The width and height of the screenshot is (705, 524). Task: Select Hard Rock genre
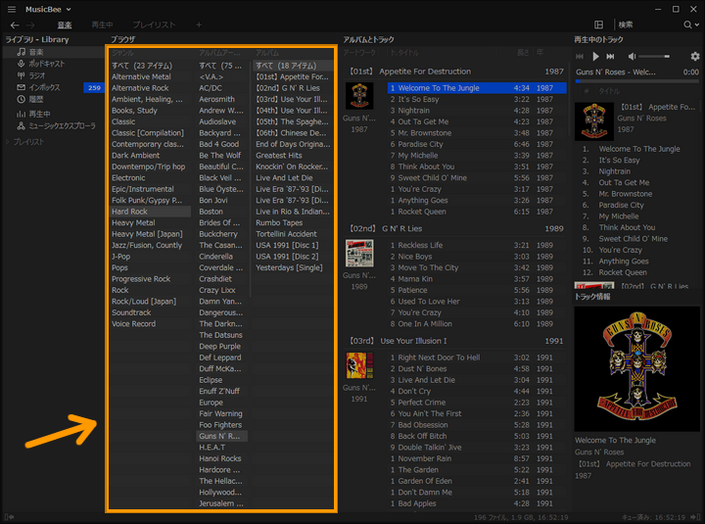150,212
